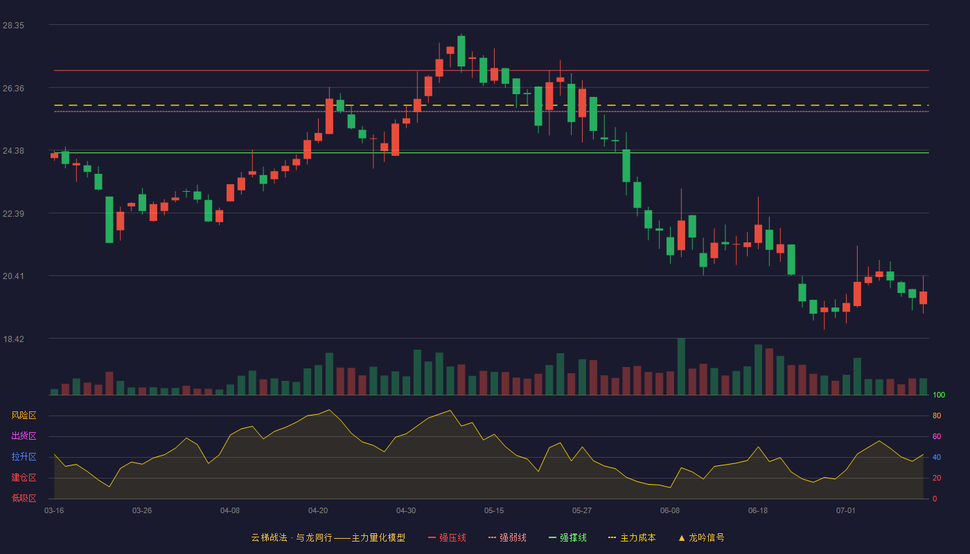Toggle the 主力成本 legend entry
Image resolution: width=970 pixels, height=554 pixels.
tap(632, 537)
